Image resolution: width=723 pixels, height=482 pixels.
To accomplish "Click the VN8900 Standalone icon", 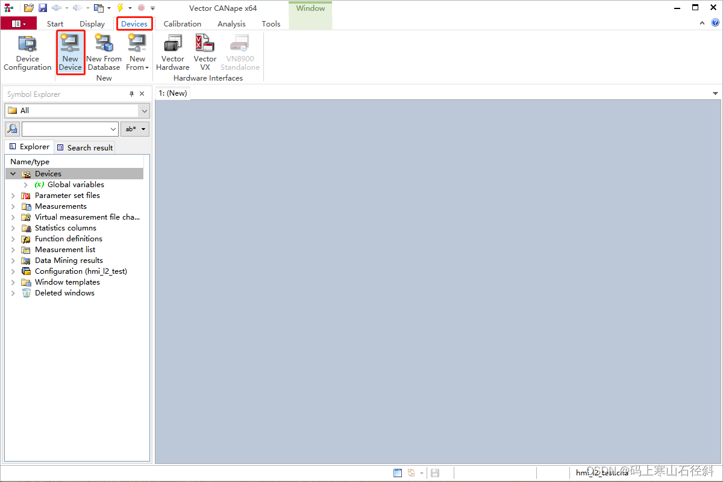I will coord(240,43).
